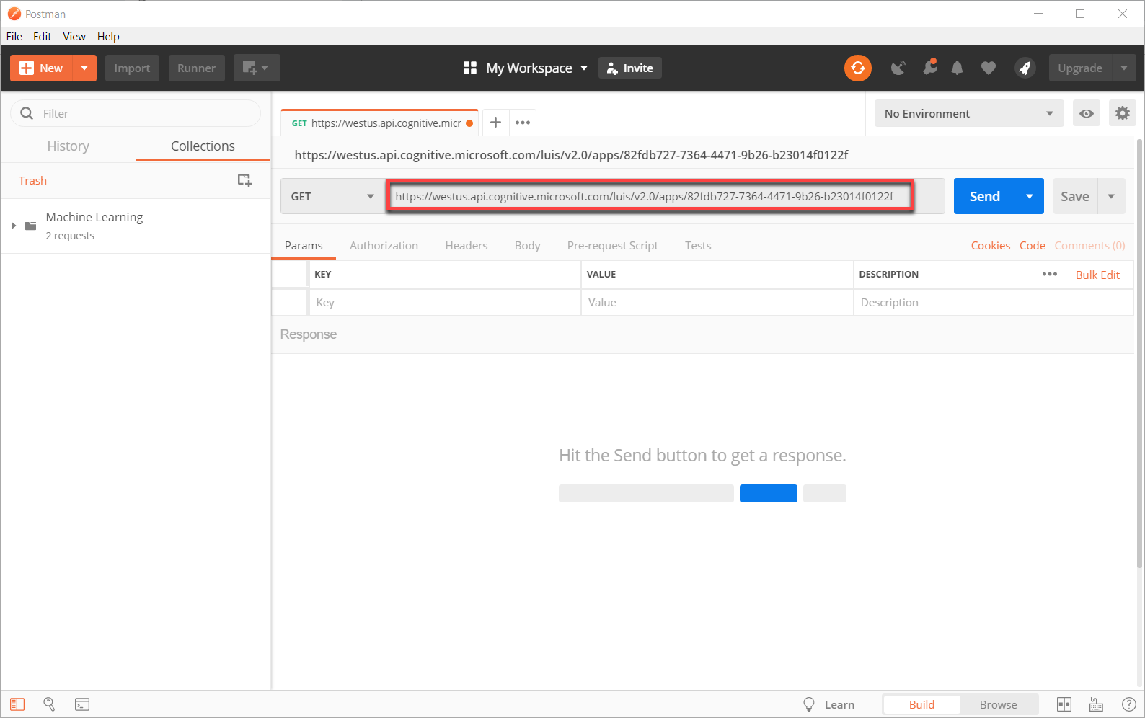Open the Send button dropdown arrow

[1030, 196]
